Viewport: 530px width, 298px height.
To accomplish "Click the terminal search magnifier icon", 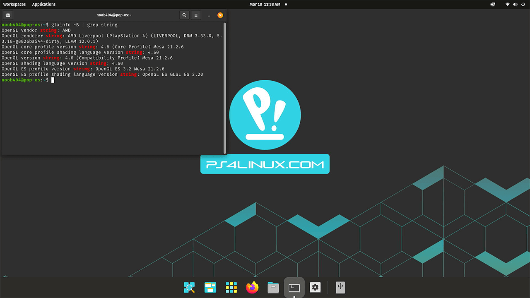I will 184,15.
